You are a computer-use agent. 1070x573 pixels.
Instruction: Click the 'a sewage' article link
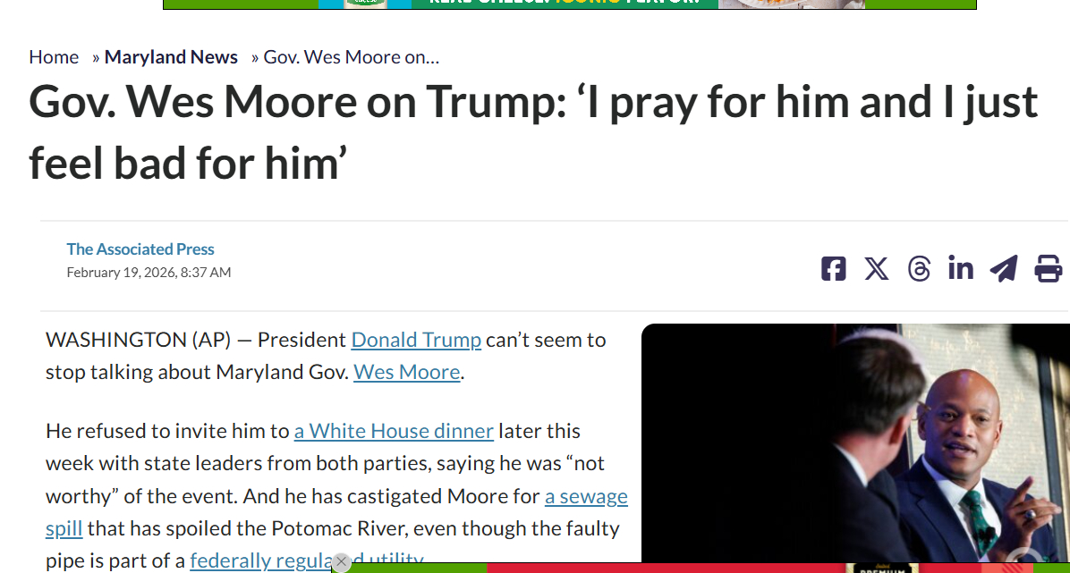coord(586,496)
